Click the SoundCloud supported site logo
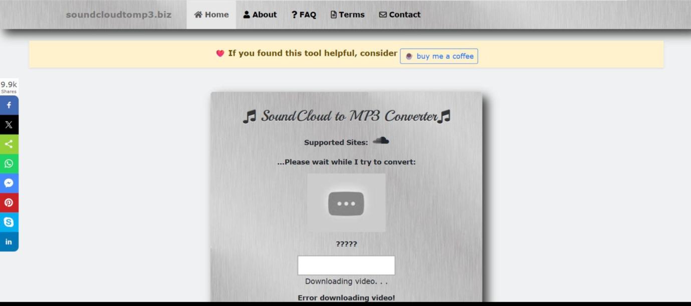Viewport: 691px width, 306px height. coord(381,141)
